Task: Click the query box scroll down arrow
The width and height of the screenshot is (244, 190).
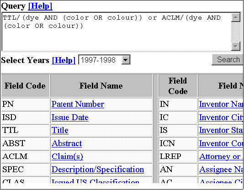Action: (236, 46)
